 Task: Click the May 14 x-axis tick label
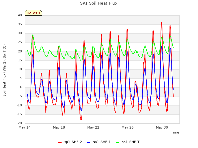coord(25,127)
